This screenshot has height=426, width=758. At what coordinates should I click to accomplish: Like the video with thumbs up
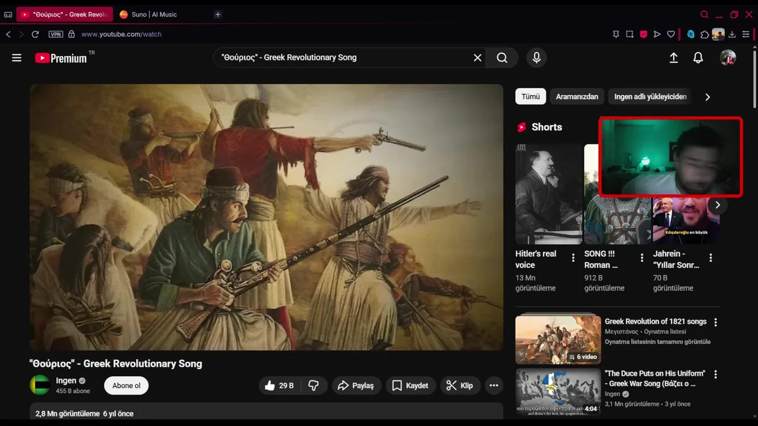[x=279, y=385]
